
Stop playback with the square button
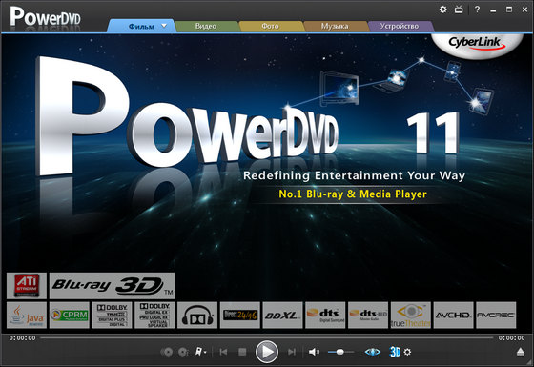(242, 352)
